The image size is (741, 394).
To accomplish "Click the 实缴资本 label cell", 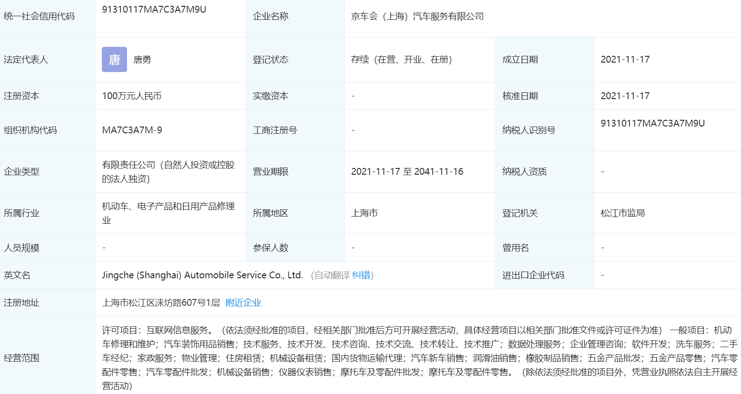I will tap(295, 96).
